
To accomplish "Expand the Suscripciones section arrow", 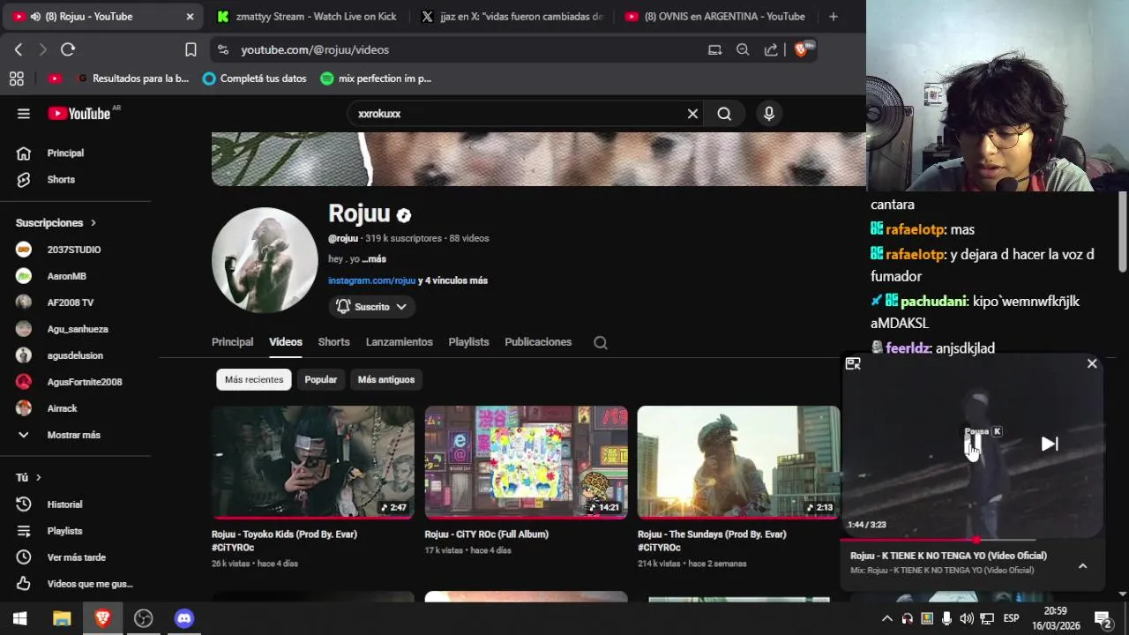I will (93, 223).
